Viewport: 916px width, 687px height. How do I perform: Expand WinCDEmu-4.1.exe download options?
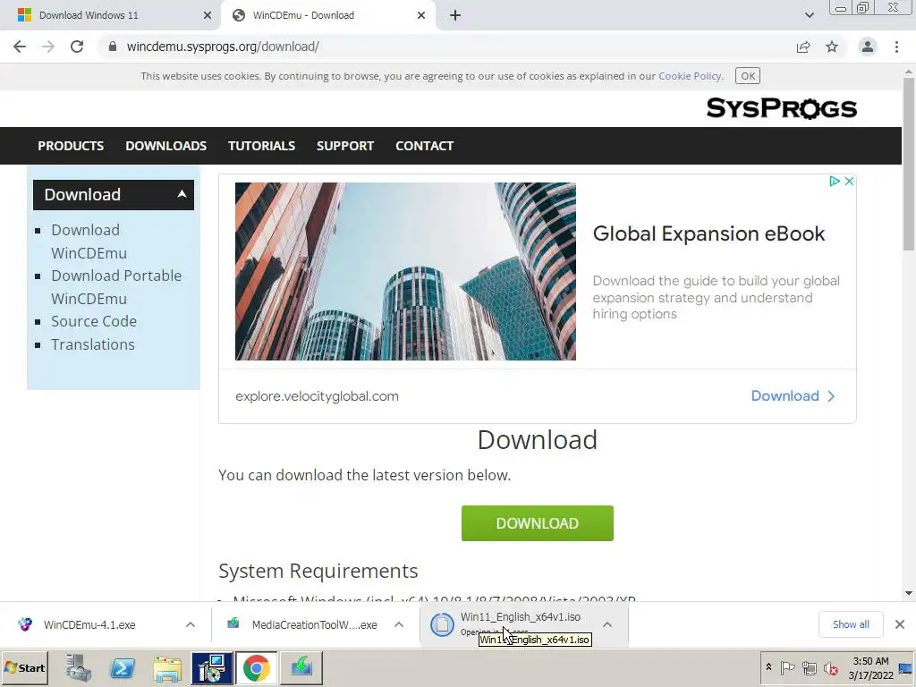pyautogui.click(x=191, y=625)
